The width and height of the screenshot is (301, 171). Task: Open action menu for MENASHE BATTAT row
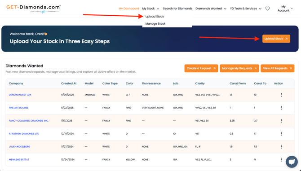(281, 159)
